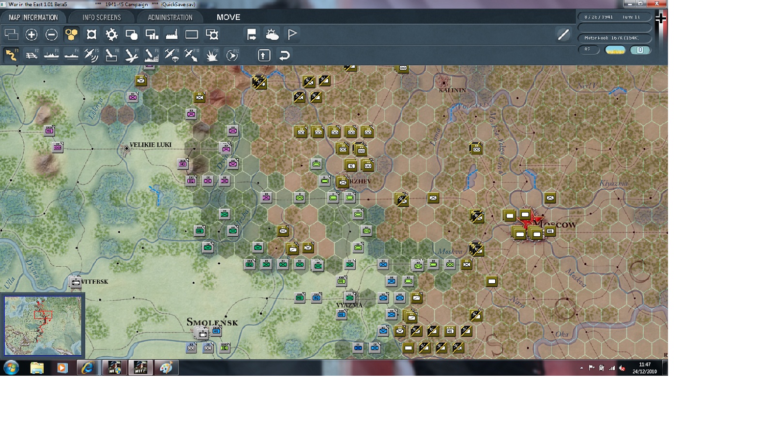Screen dimensions: 759x427
Task: Click the MOVE mode label
Action: click(228, 17)
